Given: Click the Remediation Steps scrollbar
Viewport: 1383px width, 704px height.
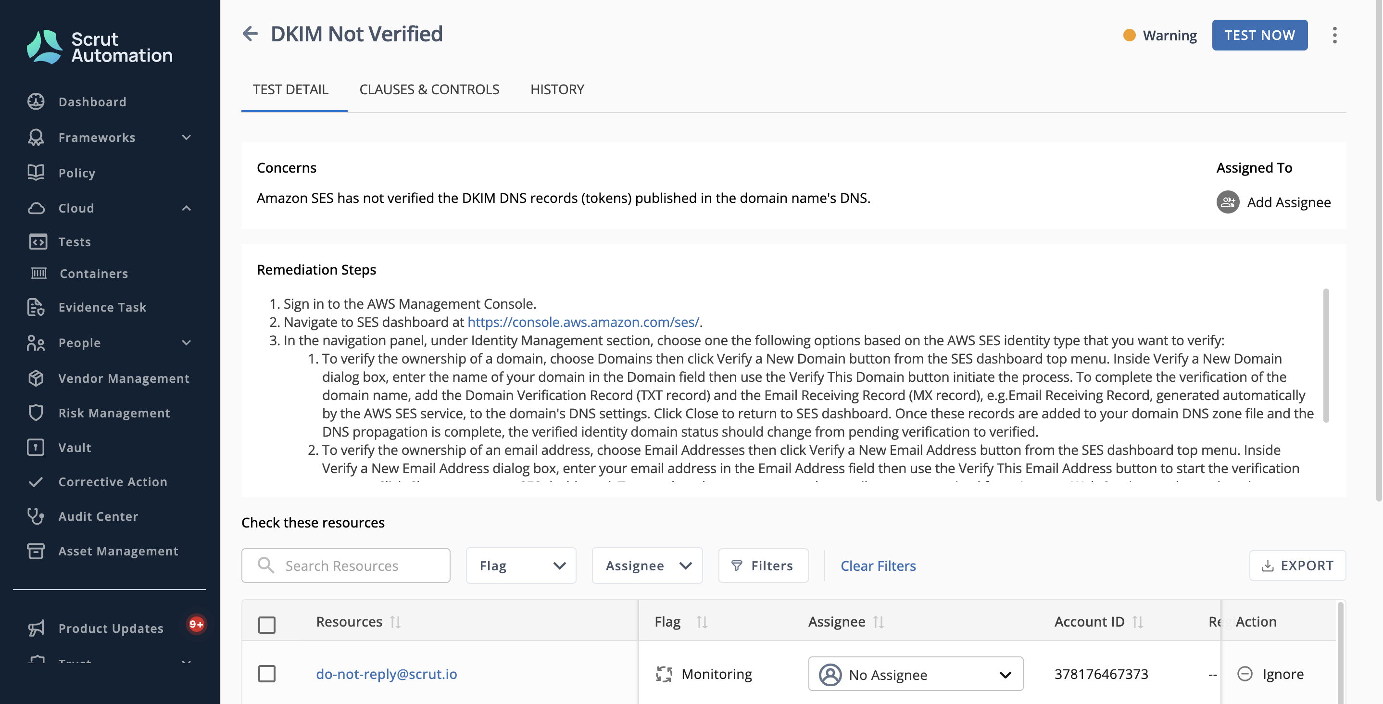Looking at the screenshot, I should [1326, 355].
